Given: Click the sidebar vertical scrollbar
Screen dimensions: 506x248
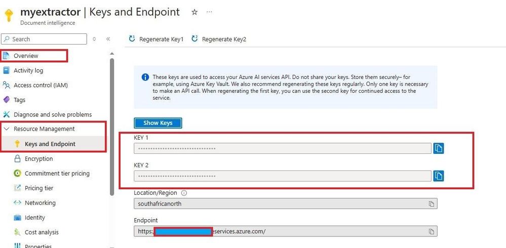Looking at the screenshot, I should [112, 127].
